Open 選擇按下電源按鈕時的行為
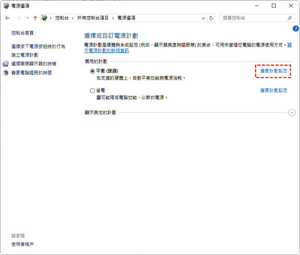The image size is (300, 255). 38,47
